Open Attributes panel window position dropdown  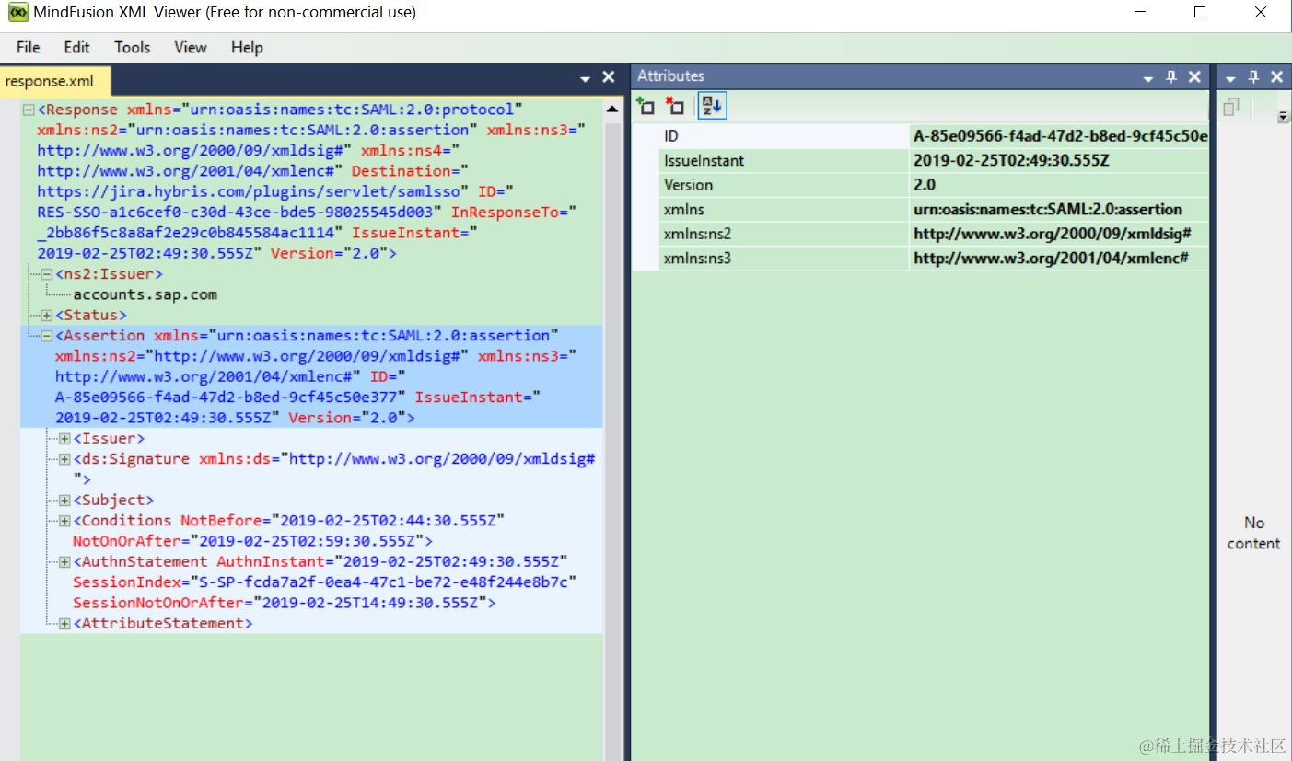1148,78
